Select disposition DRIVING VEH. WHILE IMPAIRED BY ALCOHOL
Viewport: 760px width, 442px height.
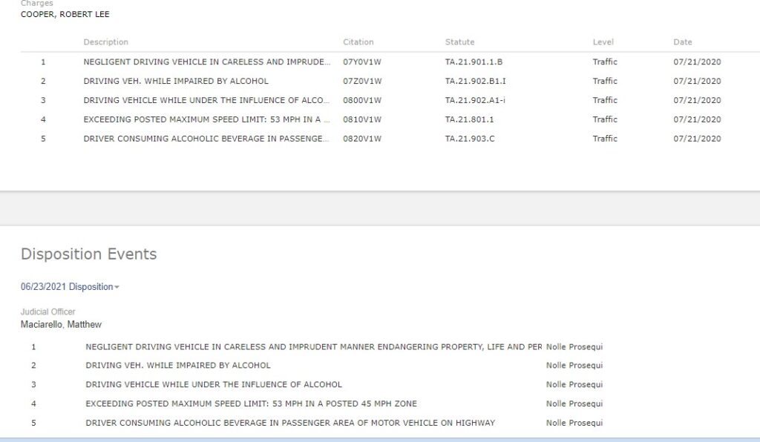coord(178,366)
